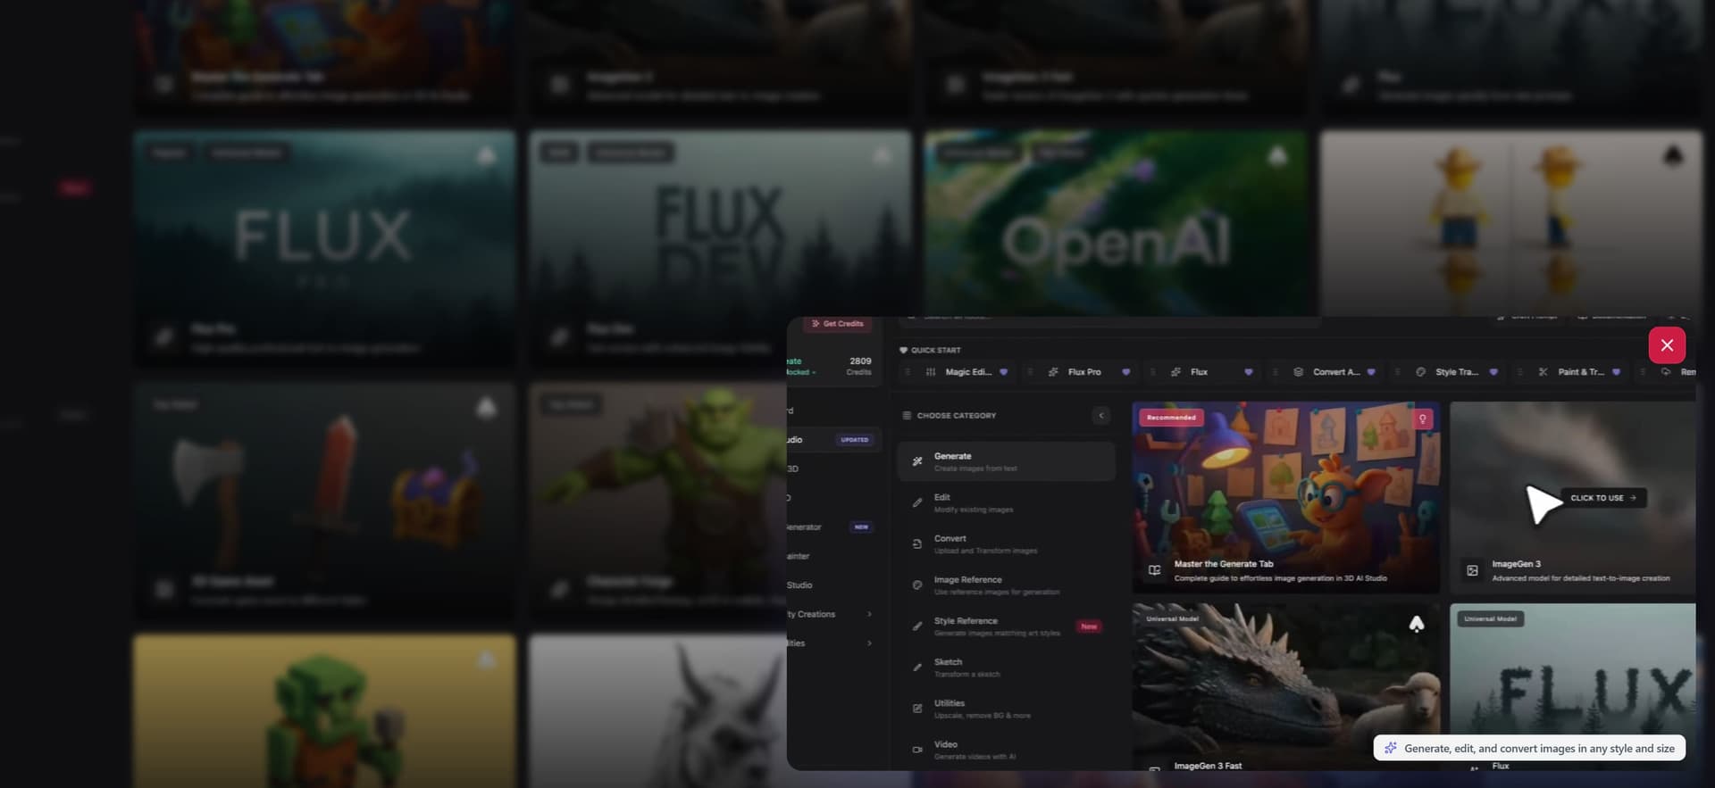Toggle the favorite heart for Magic Edi...
Viewport: 1715px width, 788px height.
1003,372
